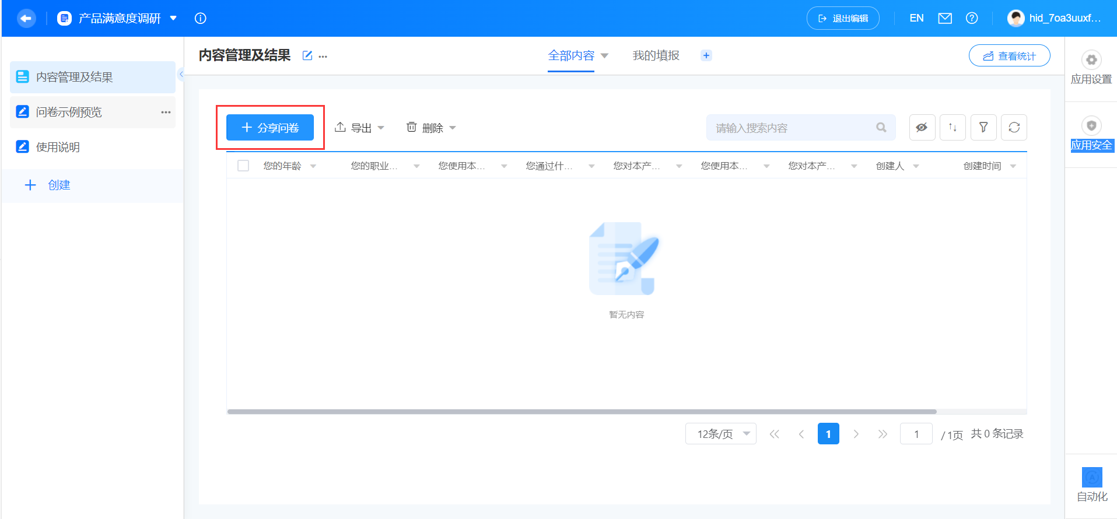Open 应用设置 gear on the right panel

[1091, 59]
